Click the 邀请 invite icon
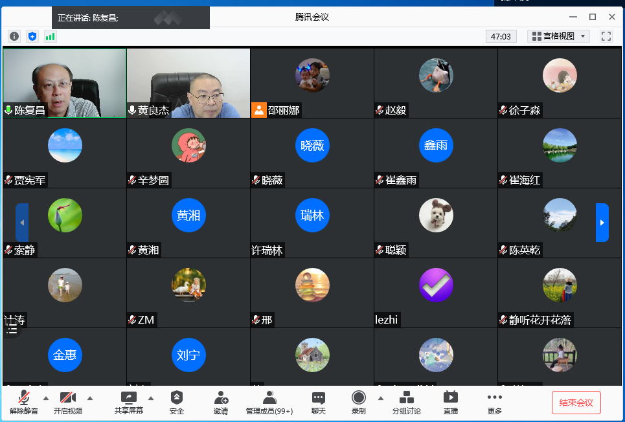Screen dimensions: 625x422 [x=221, y=402]
